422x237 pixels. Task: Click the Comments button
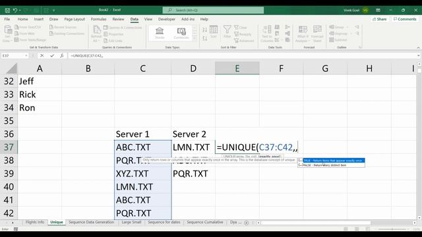[x=405, y=19]
